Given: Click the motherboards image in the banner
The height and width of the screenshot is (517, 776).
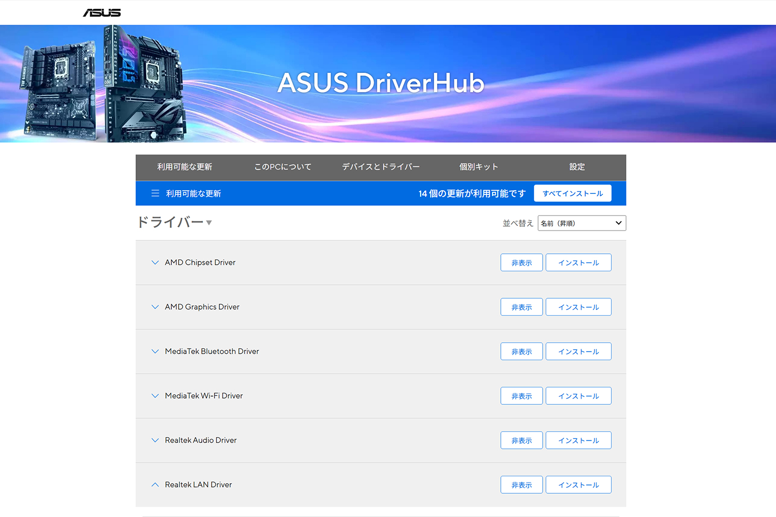Looking at the screenshot, I should pyautogui.click(x=103, y=84).
